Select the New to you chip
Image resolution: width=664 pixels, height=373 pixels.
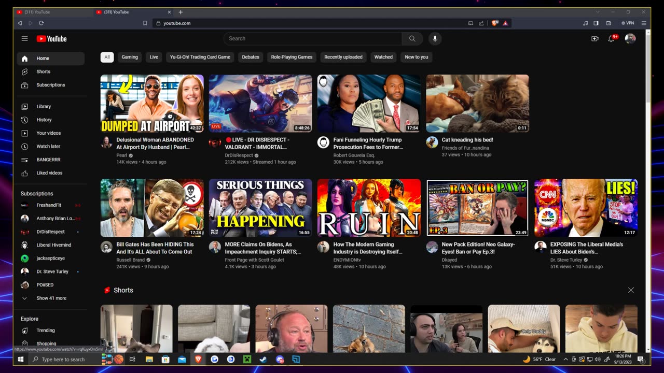(417, 57)
